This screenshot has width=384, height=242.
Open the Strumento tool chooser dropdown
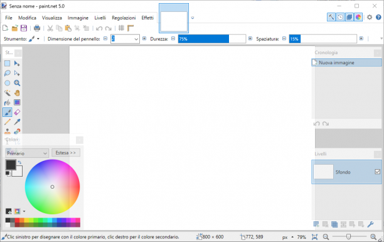[x=34, y=39]
